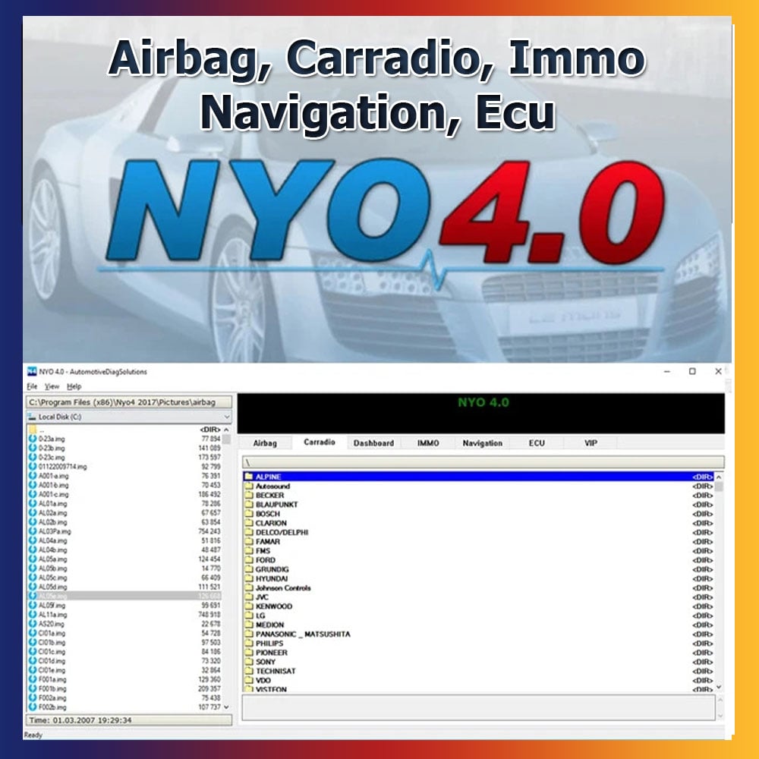This screenshot has width=759, height=759.
Task: Click the image icon of A001-b.img
Action: [33, 484]
